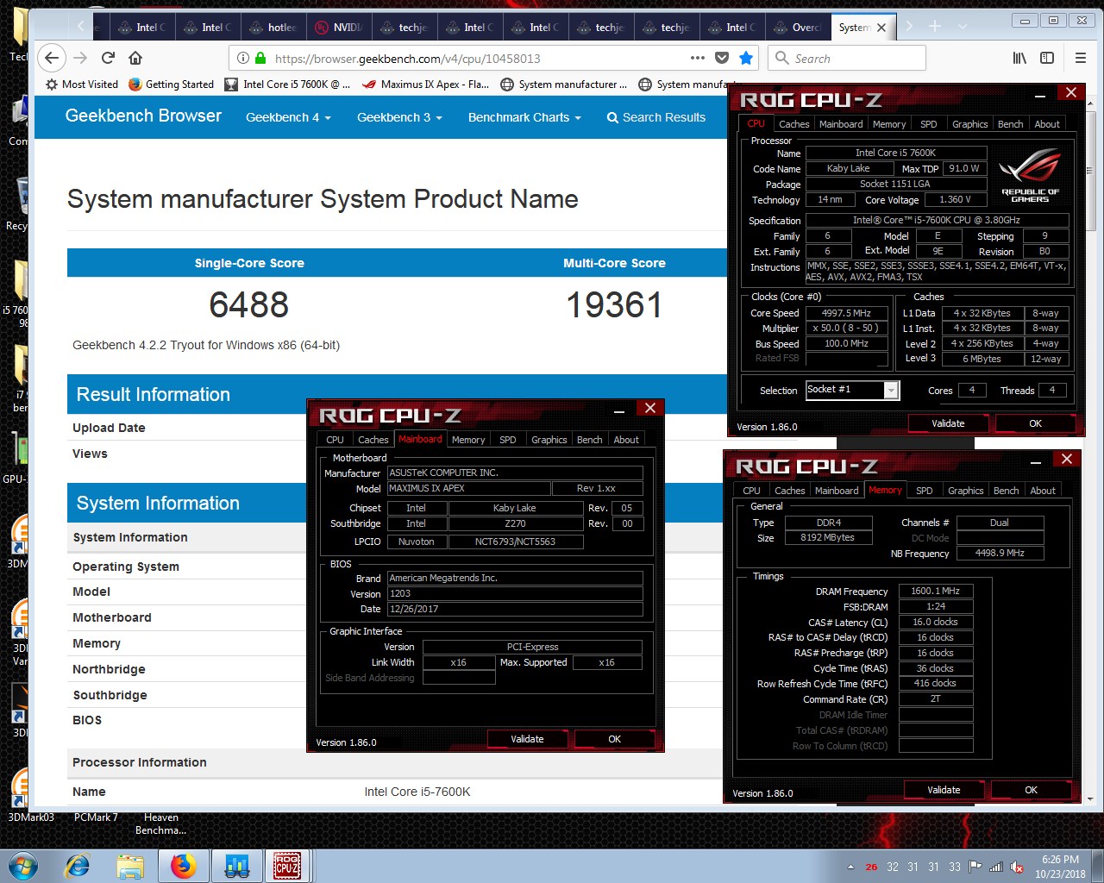The height and width of the screenshot is (883, 1104).
Task: Open SPD tab in Mainboard window
Action: tap(508, 440)
